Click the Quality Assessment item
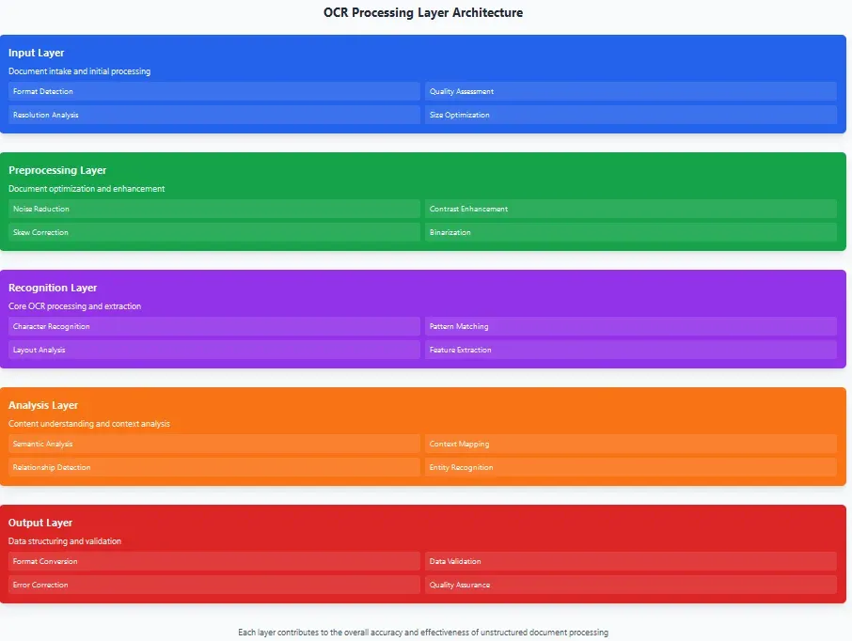 point(631,91)
